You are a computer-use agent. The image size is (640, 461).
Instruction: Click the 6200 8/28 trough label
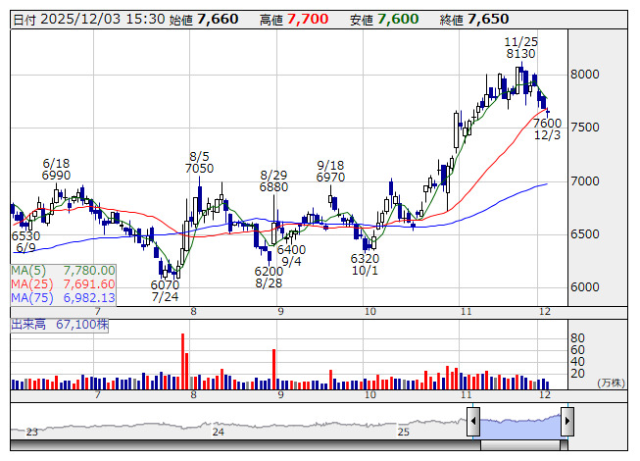click(x=269, y=278)
